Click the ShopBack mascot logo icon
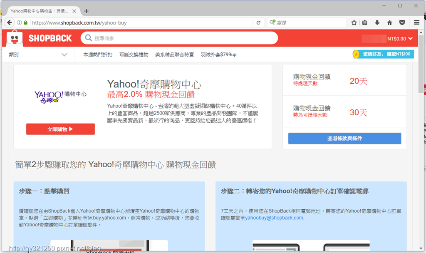The width and height of the screenshot is (426, 253). coord(15,38)
